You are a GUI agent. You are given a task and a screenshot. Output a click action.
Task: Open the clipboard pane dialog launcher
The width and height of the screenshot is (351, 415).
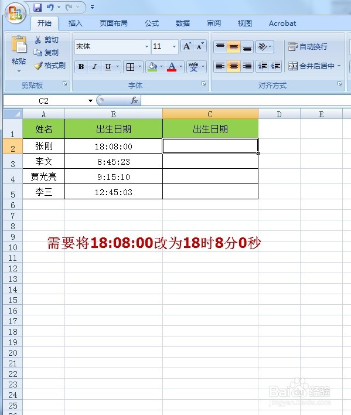65,84
